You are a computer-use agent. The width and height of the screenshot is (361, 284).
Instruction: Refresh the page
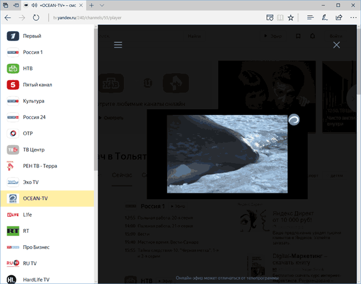tap(36, 17)
